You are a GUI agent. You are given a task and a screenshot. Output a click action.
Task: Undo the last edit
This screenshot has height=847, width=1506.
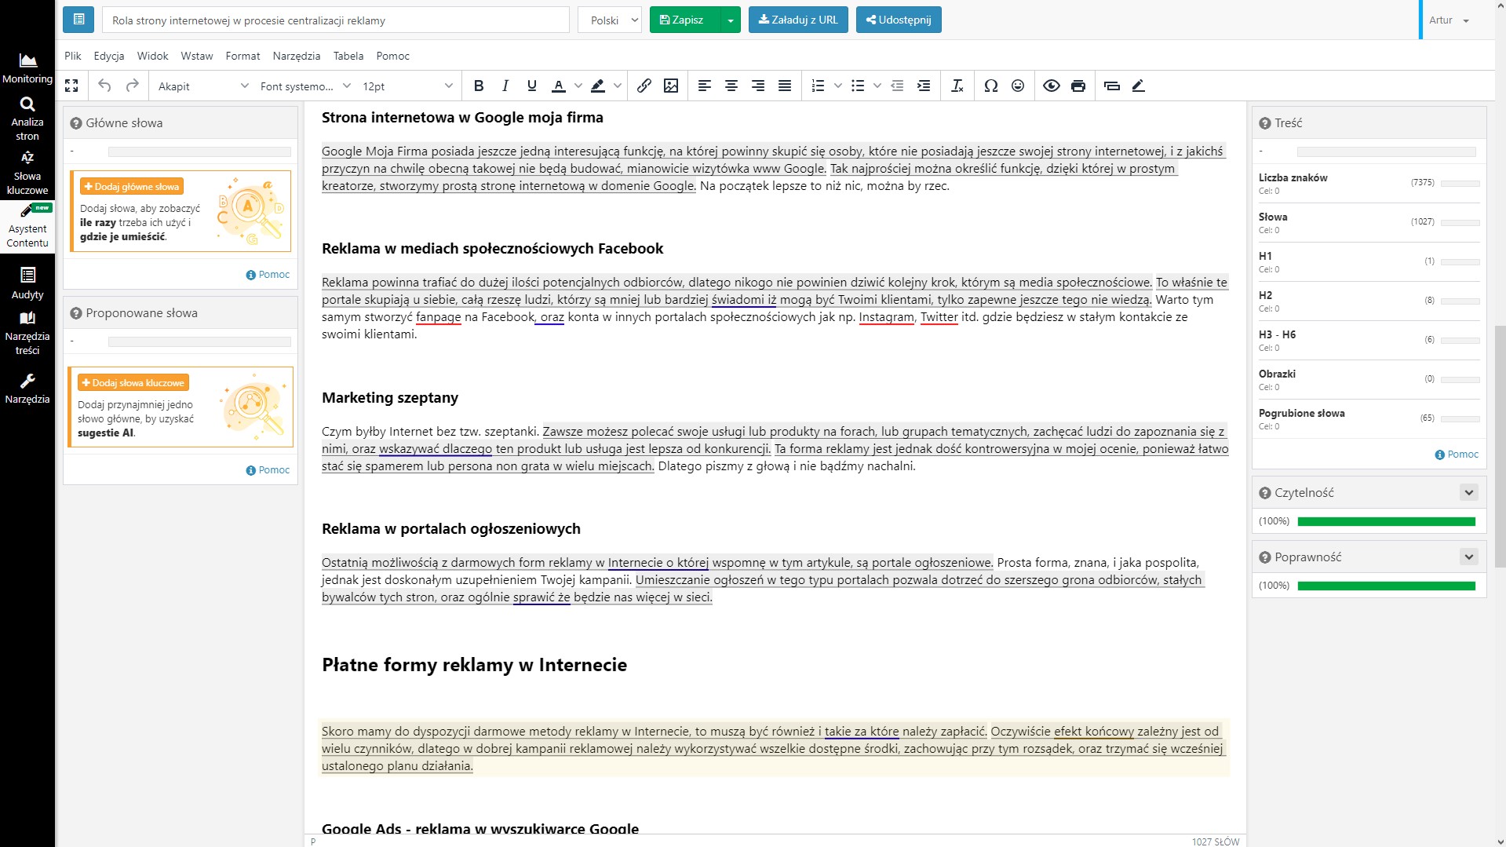(x=104, y=86)
